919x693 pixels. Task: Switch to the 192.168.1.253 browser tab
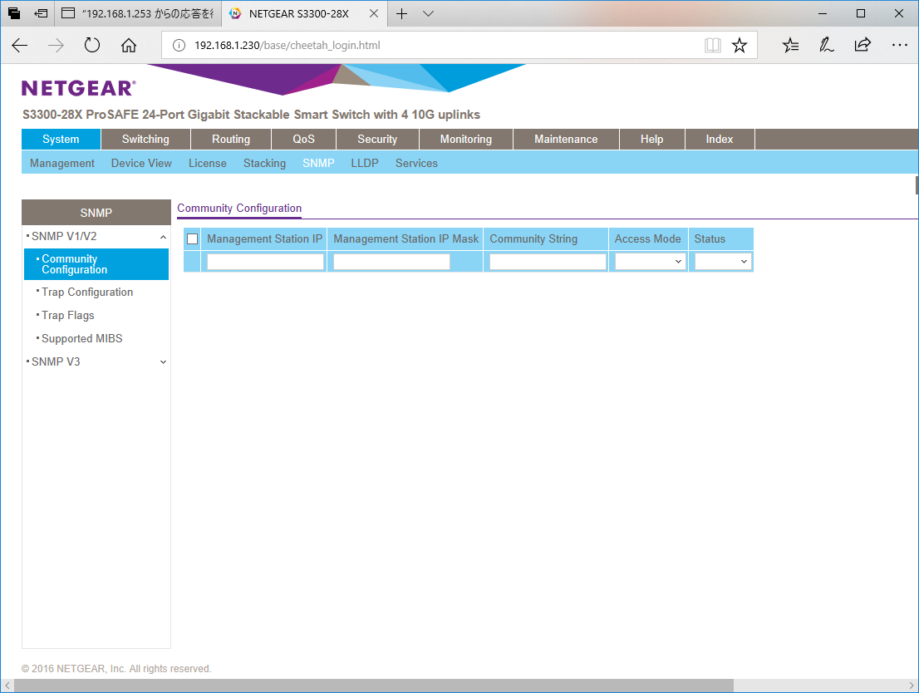[138, 13]
